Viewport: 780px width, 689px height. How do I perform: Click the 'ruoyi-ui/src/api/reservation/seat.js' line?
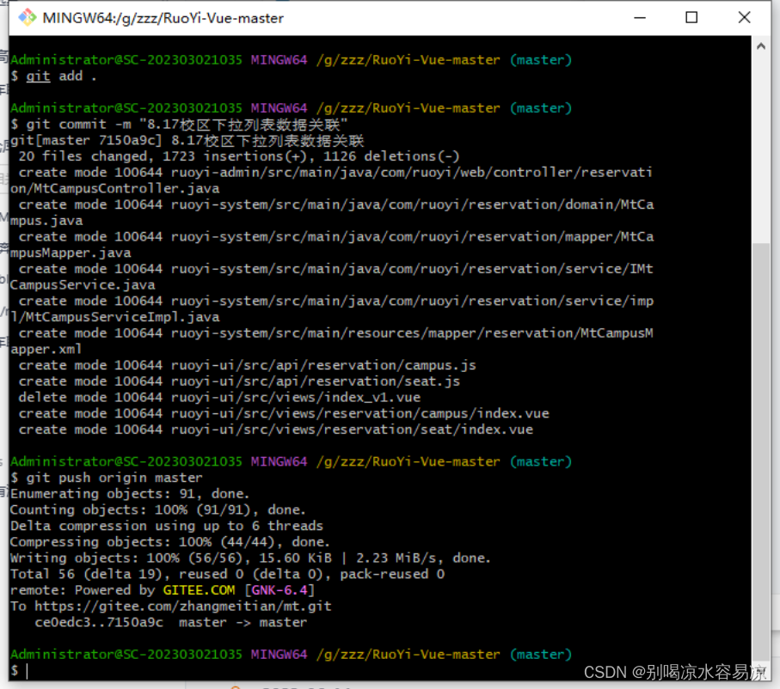[239, 381]
